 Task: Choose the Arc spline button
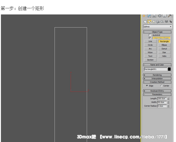[150, 49]
